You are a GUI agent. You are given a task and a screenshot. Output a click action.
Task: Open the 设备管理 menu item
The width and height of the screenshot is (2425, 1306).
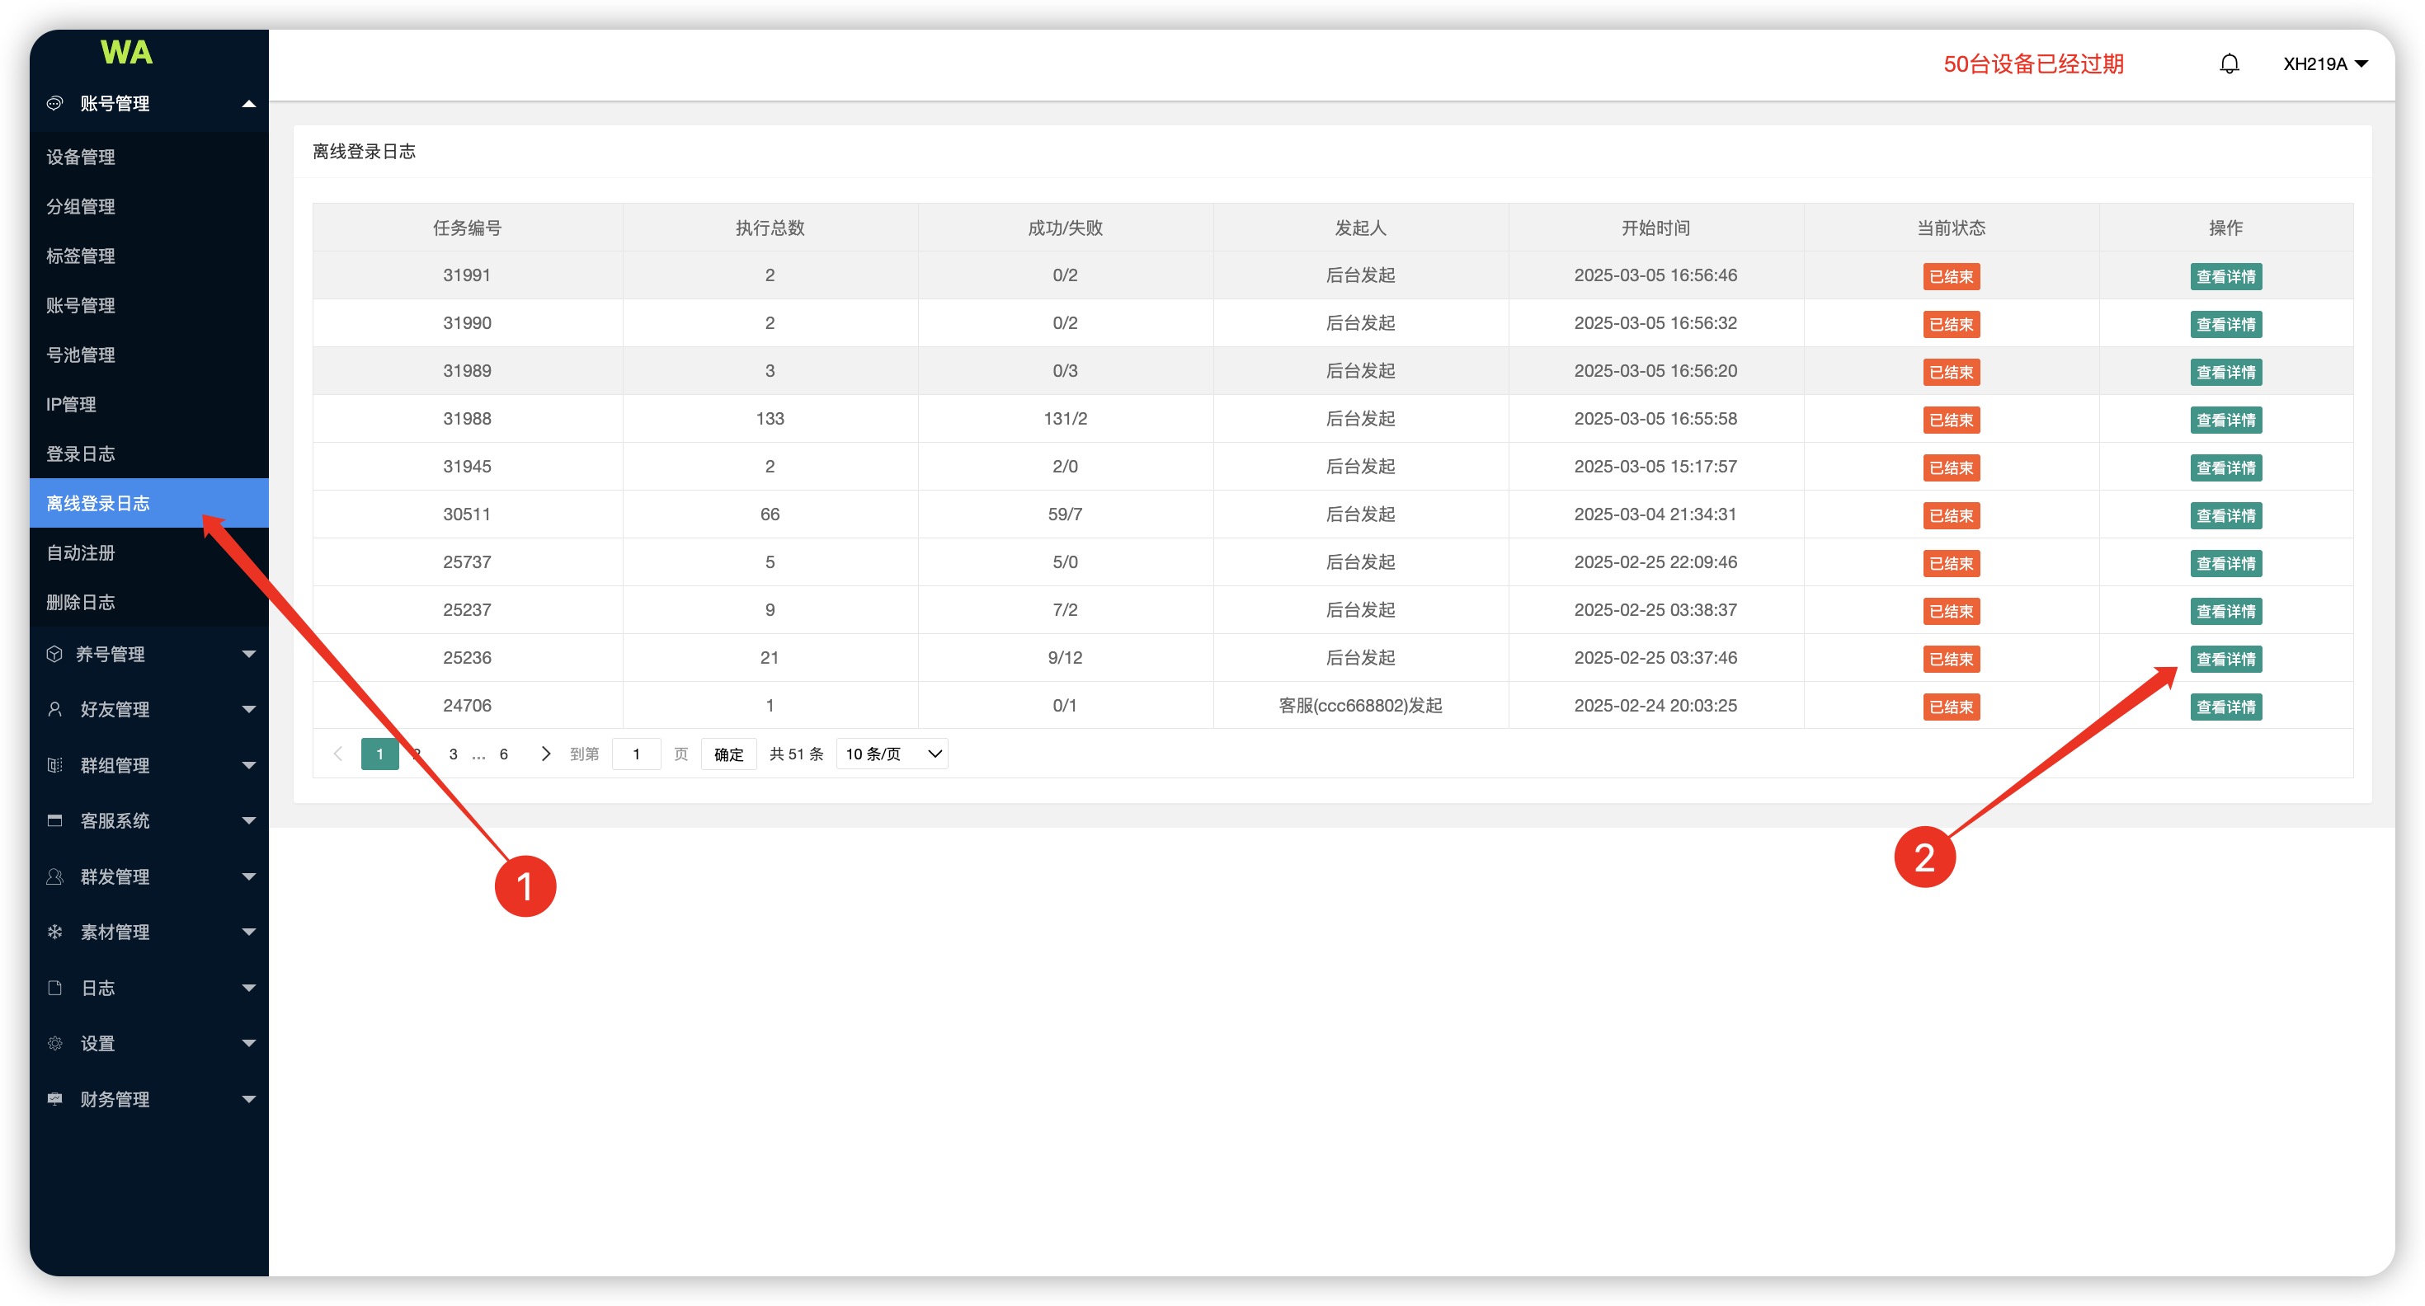point(81,157)
